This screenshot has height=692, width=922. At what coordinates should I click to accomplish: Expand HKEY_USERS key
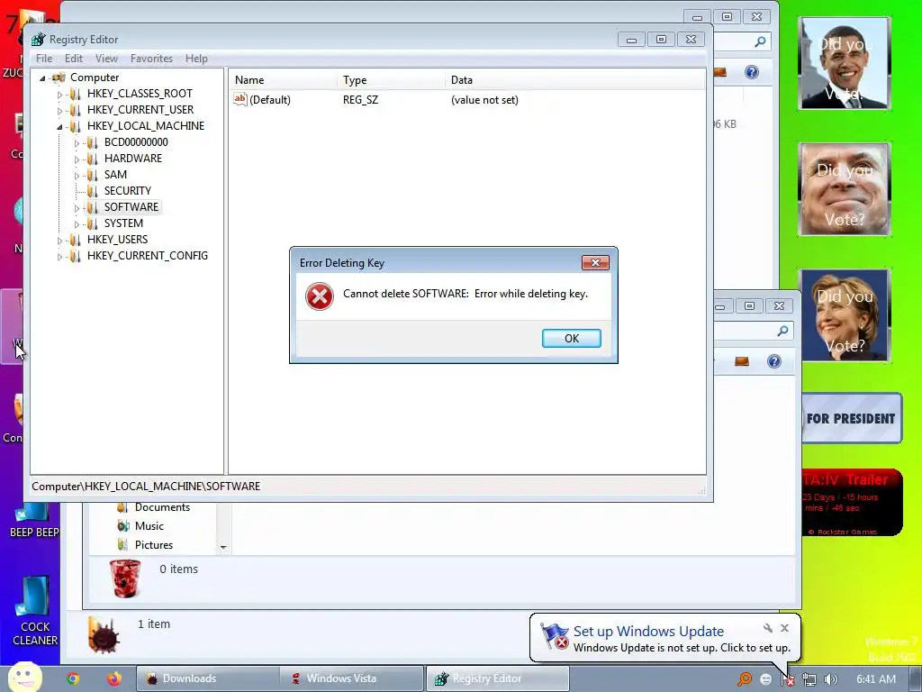click(59, 240)
